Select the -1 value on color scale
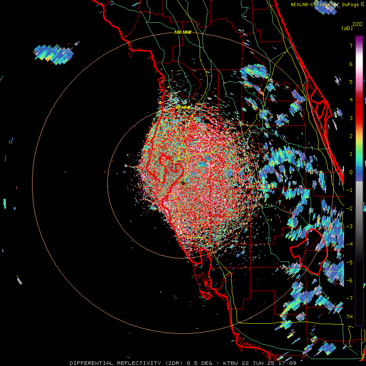366x366 pixels. (x=349, y=190)
